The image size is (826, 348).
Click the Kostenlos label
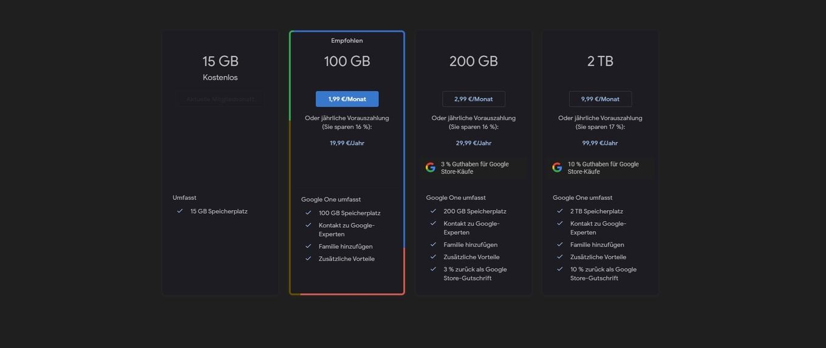point(220,78)
